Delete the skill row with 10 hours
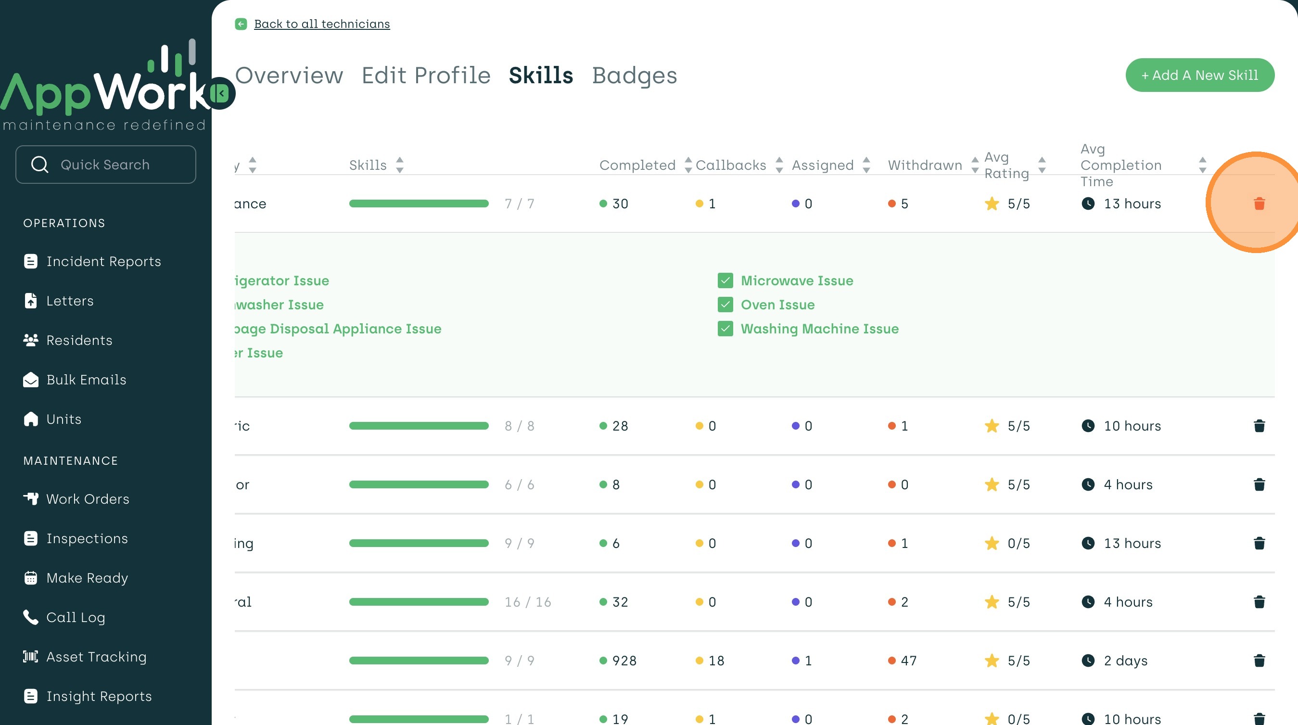This screenshot has width=1298, height=725. (x=1259, y=426)
